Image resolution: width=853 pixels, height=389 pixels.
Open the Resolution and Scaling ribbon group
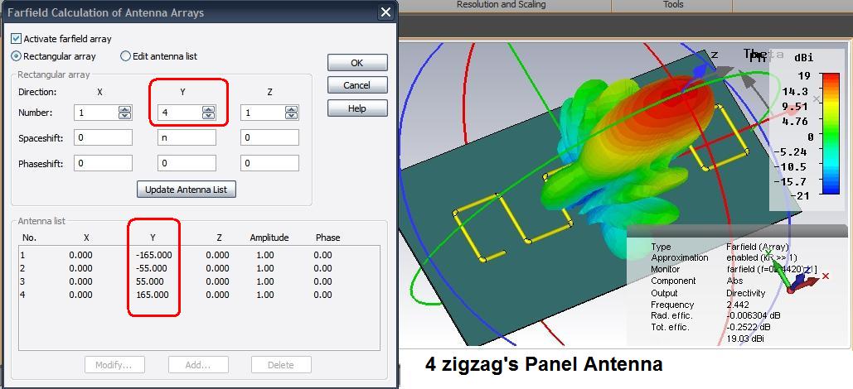[501, 5]
